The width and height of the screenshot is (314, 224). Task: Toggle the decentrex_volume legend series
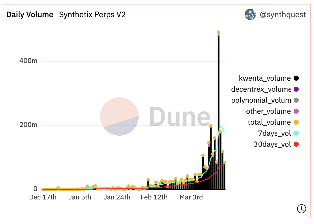[261, 89]
